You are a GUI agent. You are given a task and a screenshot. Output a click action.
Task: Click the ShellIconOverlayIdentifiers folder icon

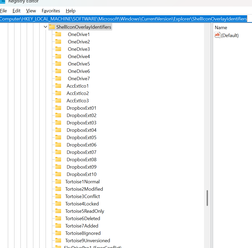pos(52,27)
